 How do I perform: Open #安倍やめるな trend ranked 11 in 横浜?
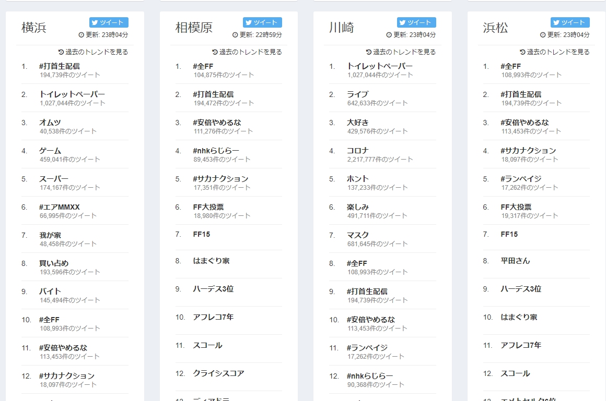63,348
